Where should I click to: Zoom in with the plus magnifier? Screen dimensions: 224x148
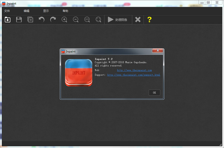click(x=64, y=20)
